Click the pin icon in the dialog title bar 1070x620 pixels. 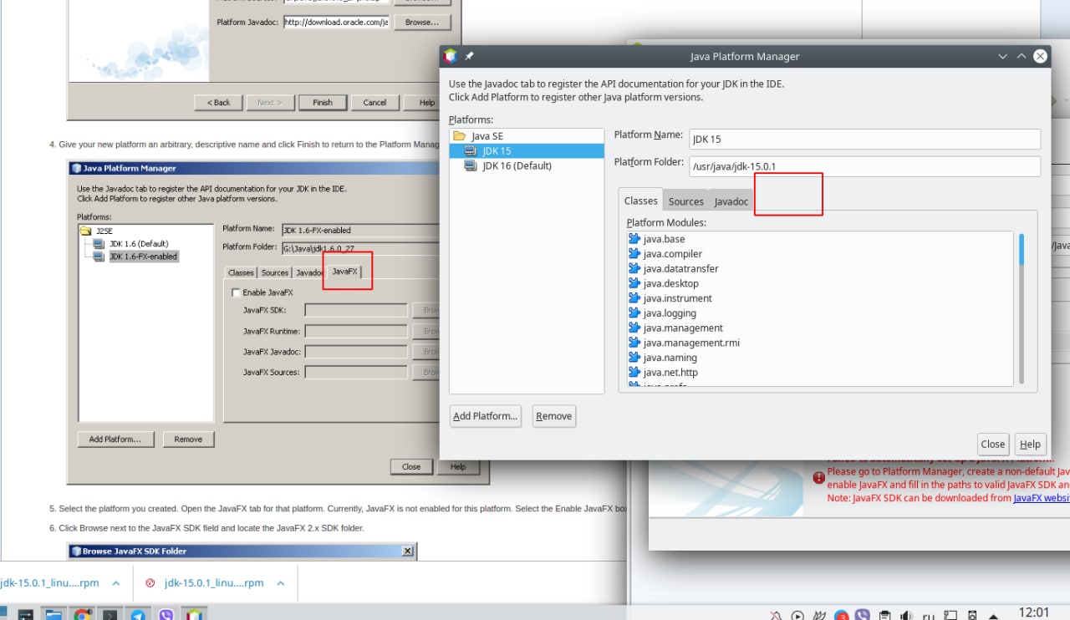click(x=469, y=56)
